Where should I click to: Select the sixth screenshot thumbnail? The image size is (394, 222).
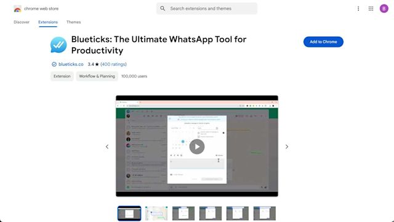tap(265, 213)
